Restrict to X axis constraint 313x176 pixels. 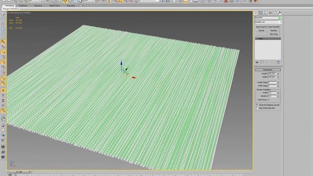click(3, 90)
